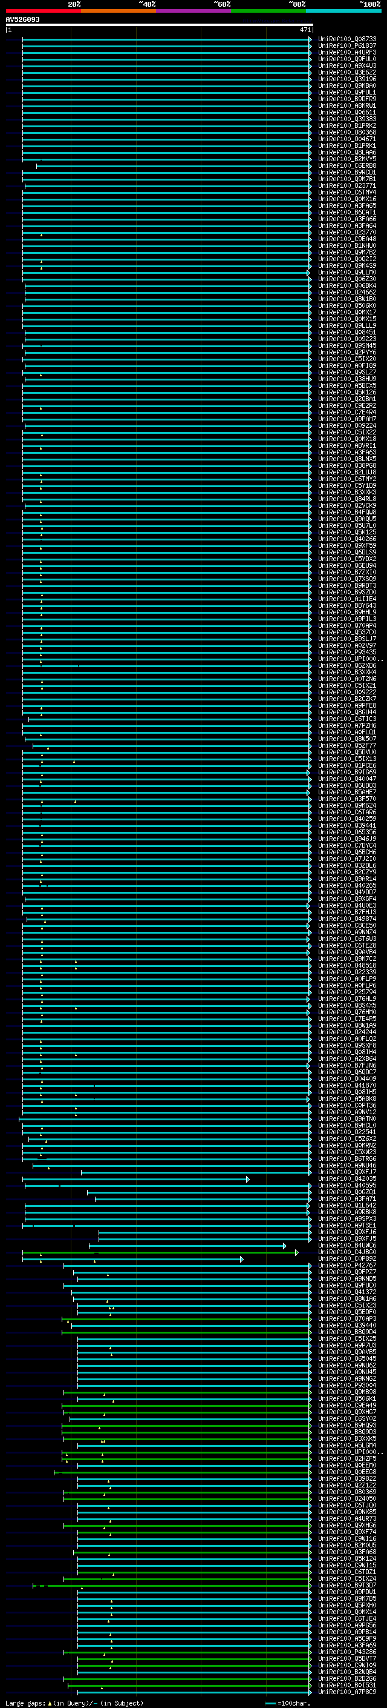Select hit UniRef100_A9P7U3
Image resolution: width=387 pixels, height=1708 pixels.
[346, 1346]
